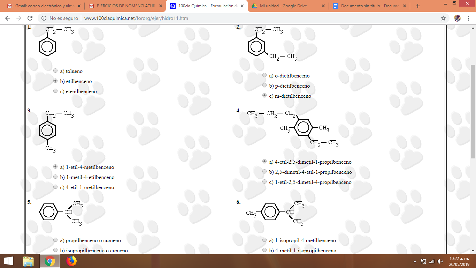Viewport: 476px width, 268px height.
Task: Mark a) 1-isopropil-4-metilbenceno
Action: (264, 240)
